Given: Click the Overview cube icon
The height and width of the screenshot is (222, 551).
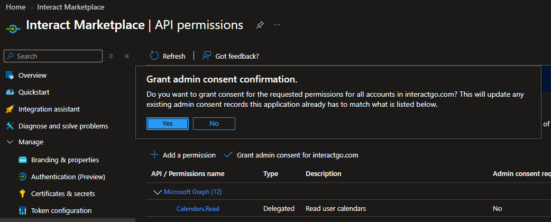Looking at the screenshot, I should coord(10,75).
